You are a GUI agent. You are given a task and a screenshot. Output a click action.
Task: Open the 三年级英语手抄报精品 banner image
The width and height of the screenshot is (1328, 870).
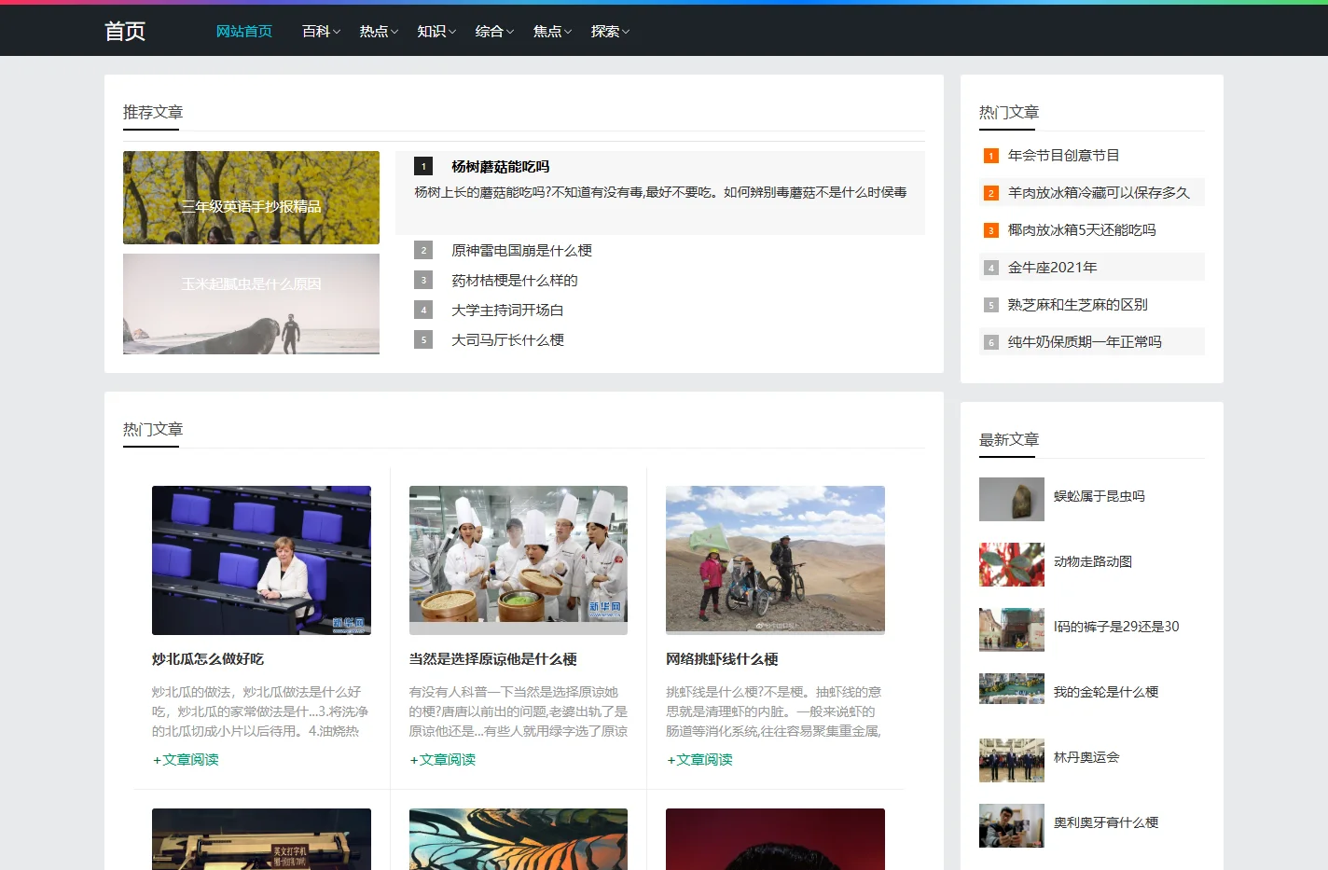point(251,198)
